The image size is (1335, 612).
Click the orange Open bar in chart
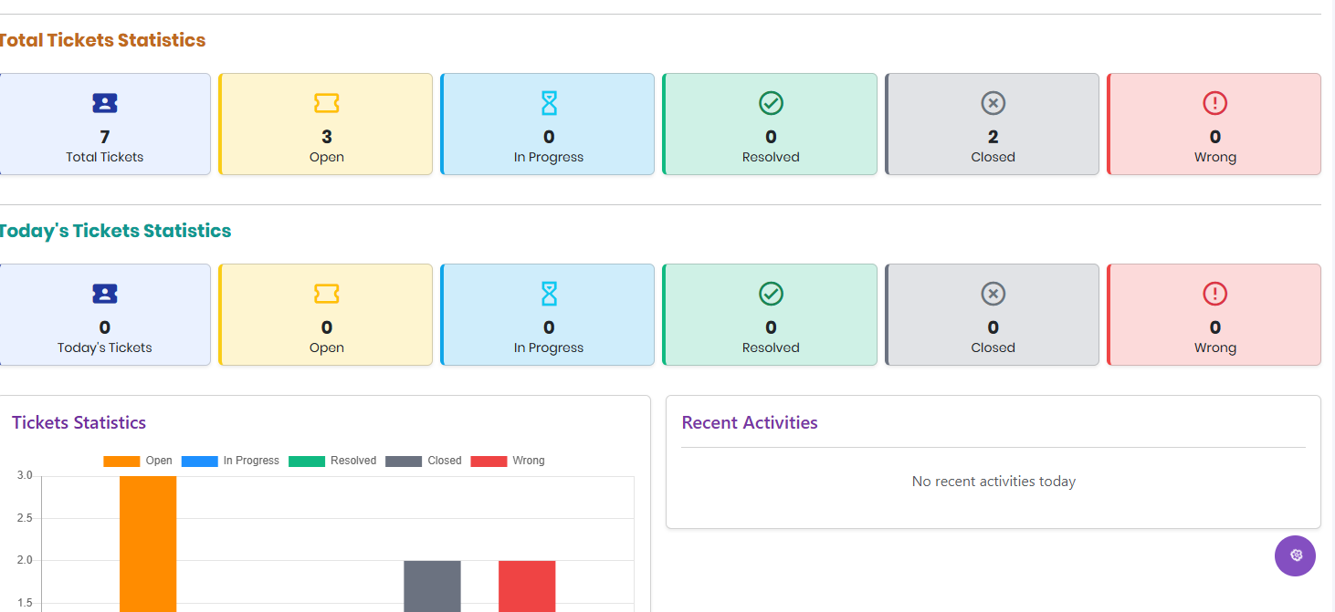148,544
